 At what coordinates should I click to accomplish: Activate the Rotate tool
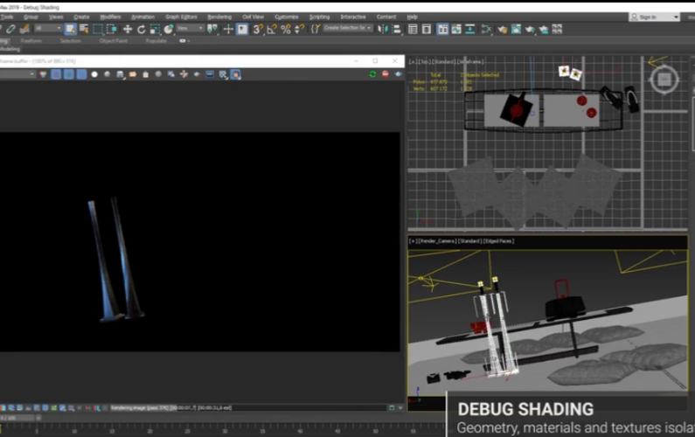141,29
